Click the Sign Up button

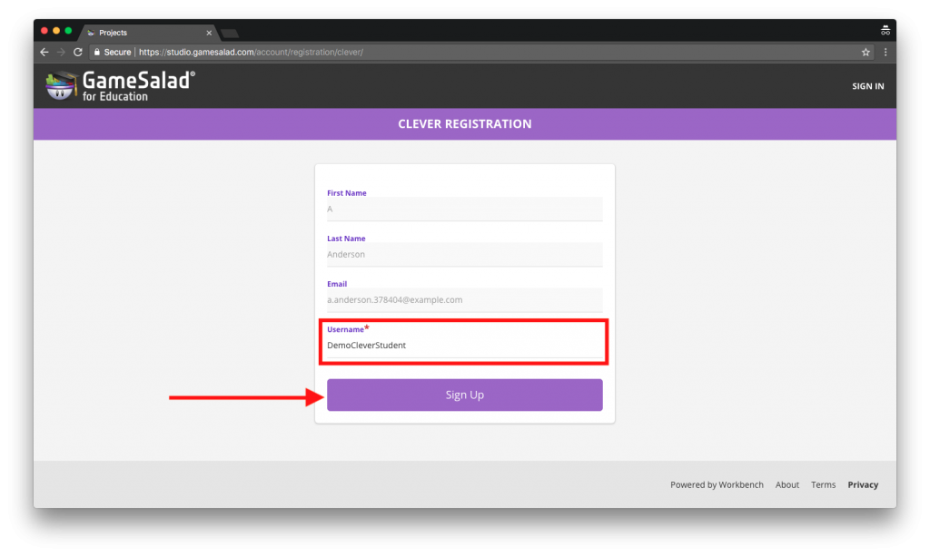(464, 395)
